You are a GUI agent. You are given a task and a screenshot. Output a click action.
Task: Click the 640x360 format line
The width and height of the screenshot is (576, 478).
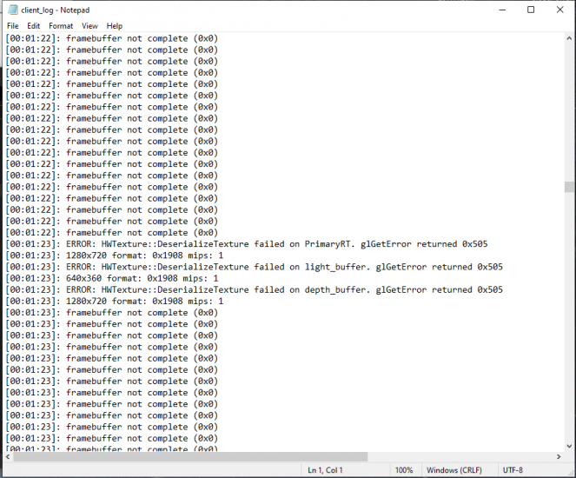(112, 278)
